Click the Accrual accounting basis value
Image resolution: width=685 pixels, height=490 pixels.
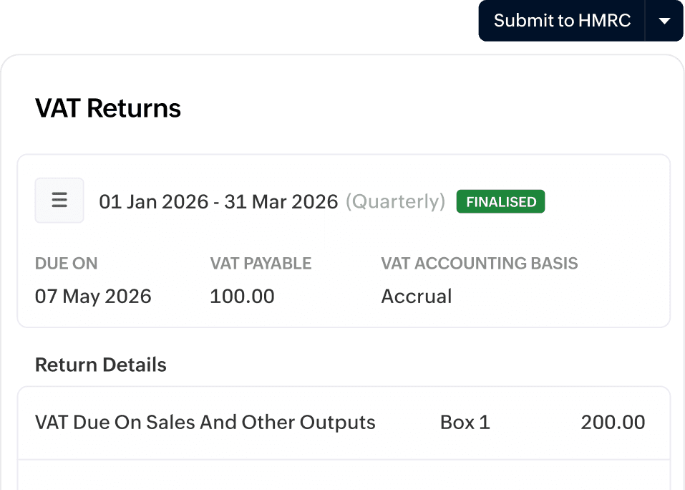(x=416, y=297)
